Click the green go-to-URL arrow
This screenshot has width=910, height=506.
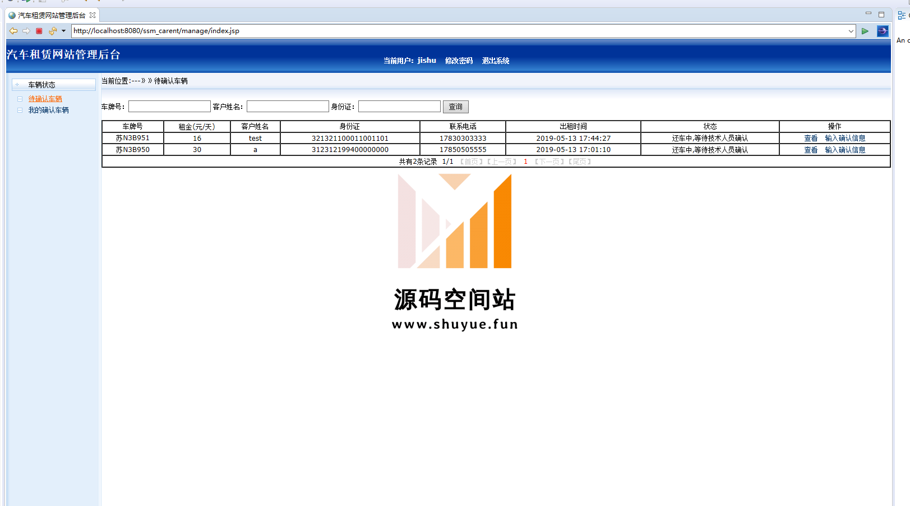tap(865, 31)
